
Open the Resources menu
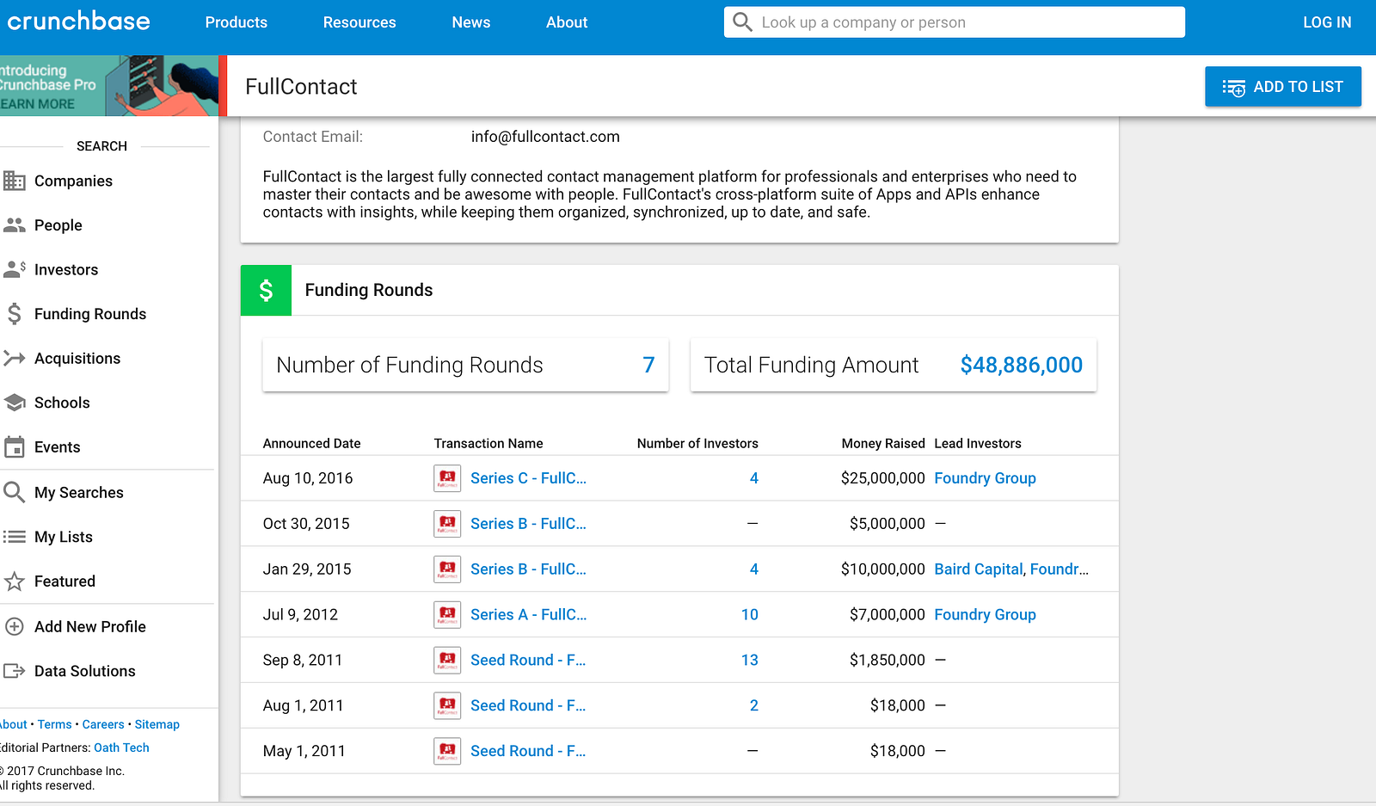click(359, 22)
